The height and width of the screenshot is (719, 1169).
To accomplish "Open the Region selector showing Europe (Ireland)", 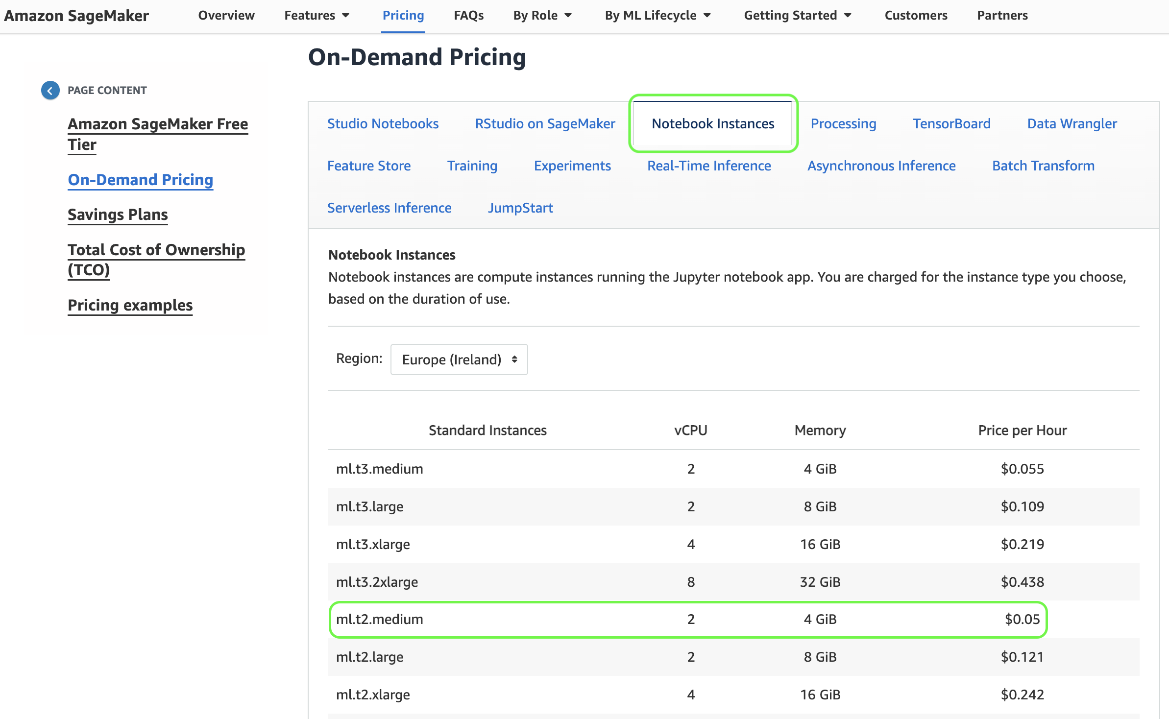I will [x=459, y=359].
